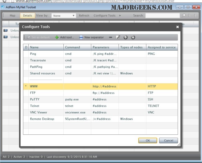Screen dimensions: 202x163
Task: Click the /K net view parameters cell
Action: (x=105, y=73)
